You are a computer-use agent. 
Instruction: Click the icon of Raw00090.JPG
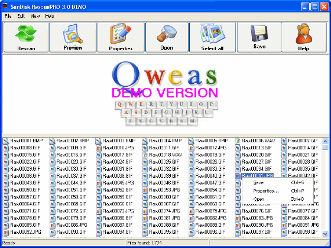tap(238, 225)
